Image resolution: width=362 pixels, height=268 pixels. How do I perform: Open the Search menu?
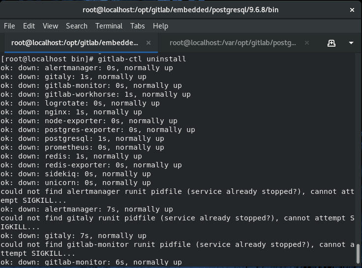tap(77, 26)
